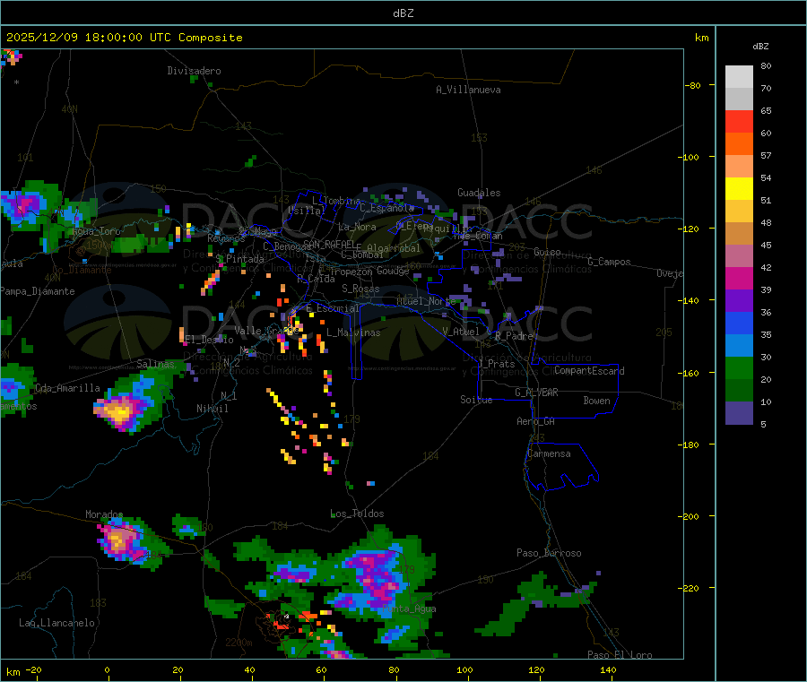807x682 pixels.
Task: Select the magenta 42-39 dBZ legend band
Action: (739, 278)
